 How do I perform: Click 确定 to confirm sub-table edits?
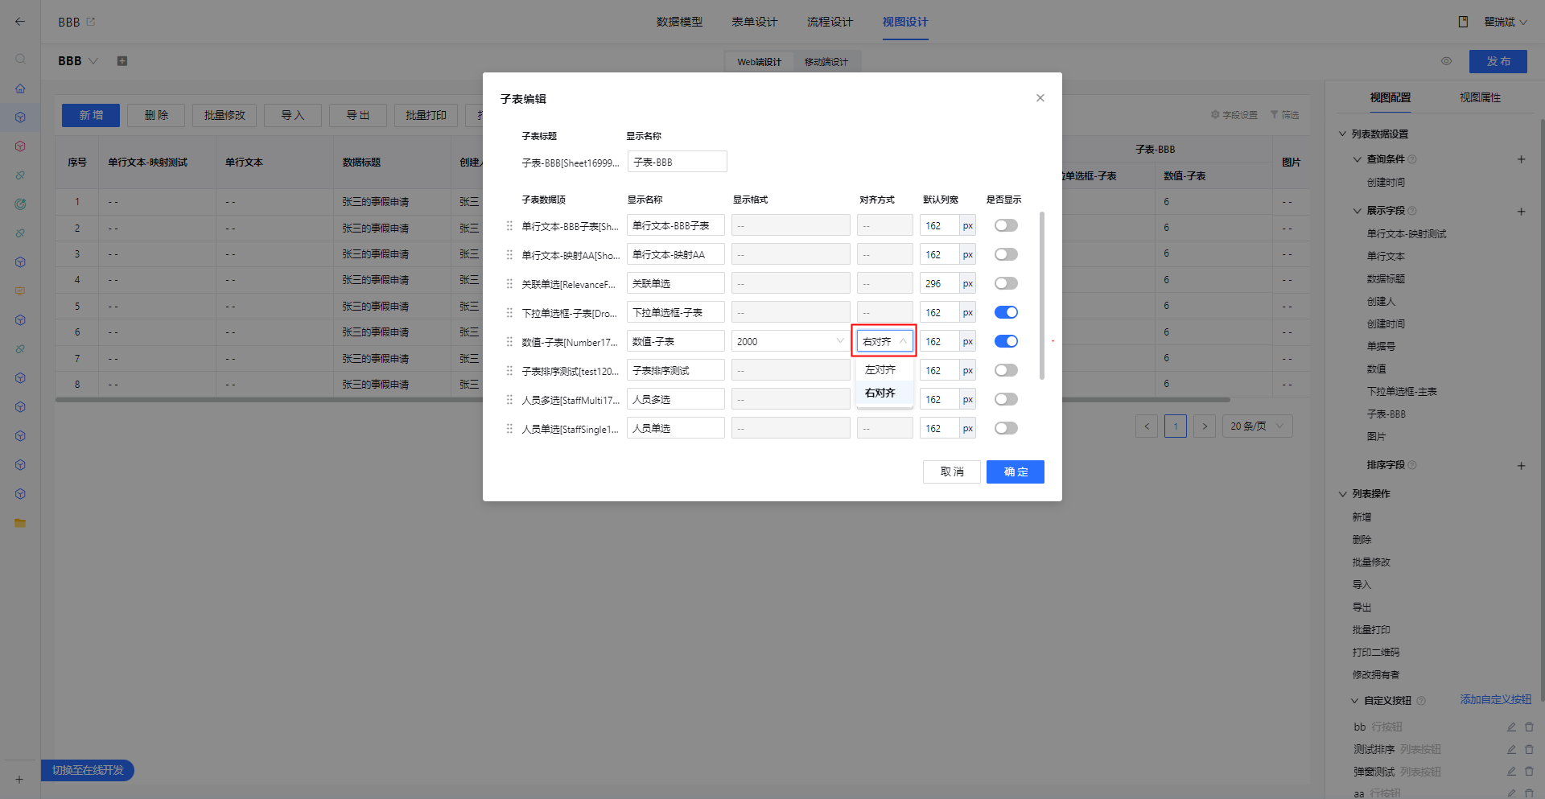pos(1016,472)
